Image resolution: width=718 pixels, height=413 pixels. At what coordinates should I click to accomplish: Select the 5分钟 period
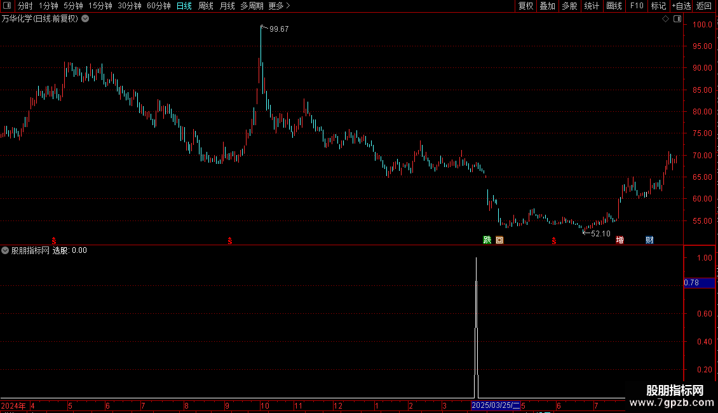[73, 6]
